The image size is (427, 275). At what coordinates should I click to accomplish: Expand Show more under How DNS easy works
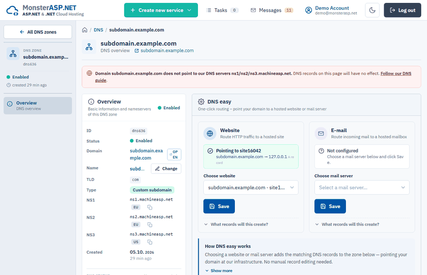[219, 271]
